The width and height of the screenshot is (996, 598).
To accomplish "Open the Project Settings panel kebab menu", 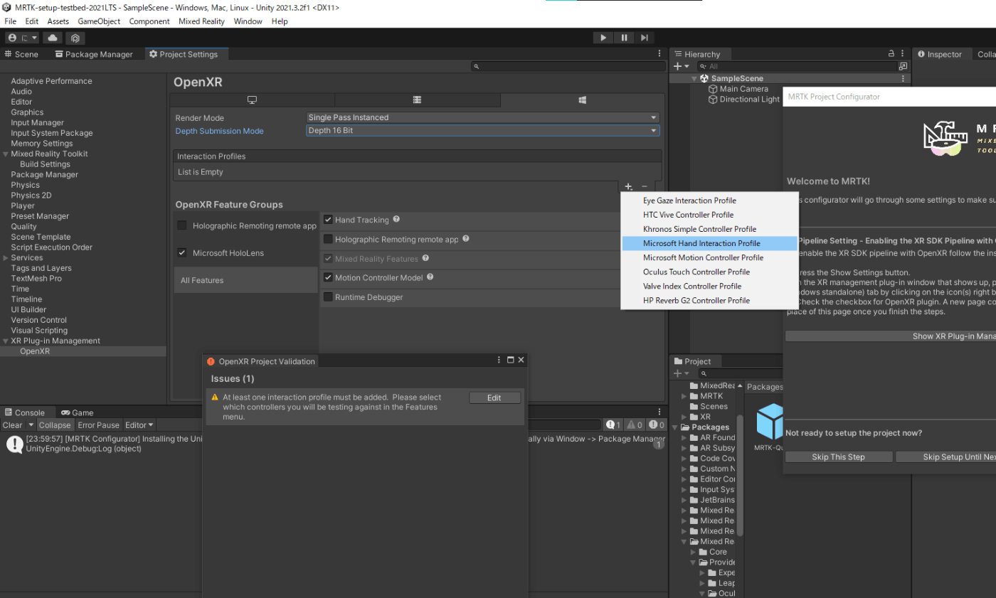I will [x=659, y=54].
